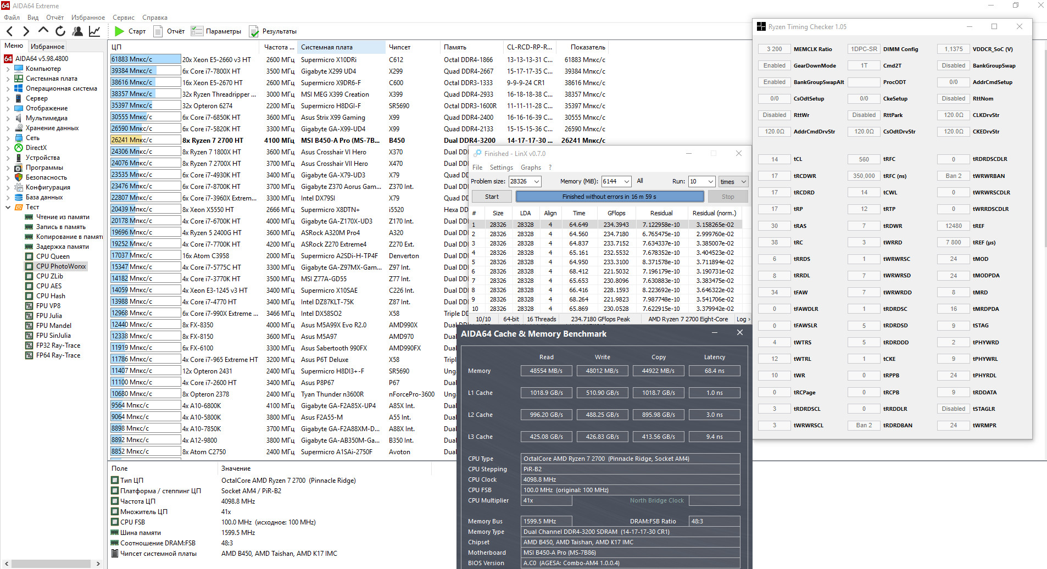The height and width of the screenshot is (569, 1047).
Task: Expand the Операционная система tree node arrow
Action: [x=8, y=88]
